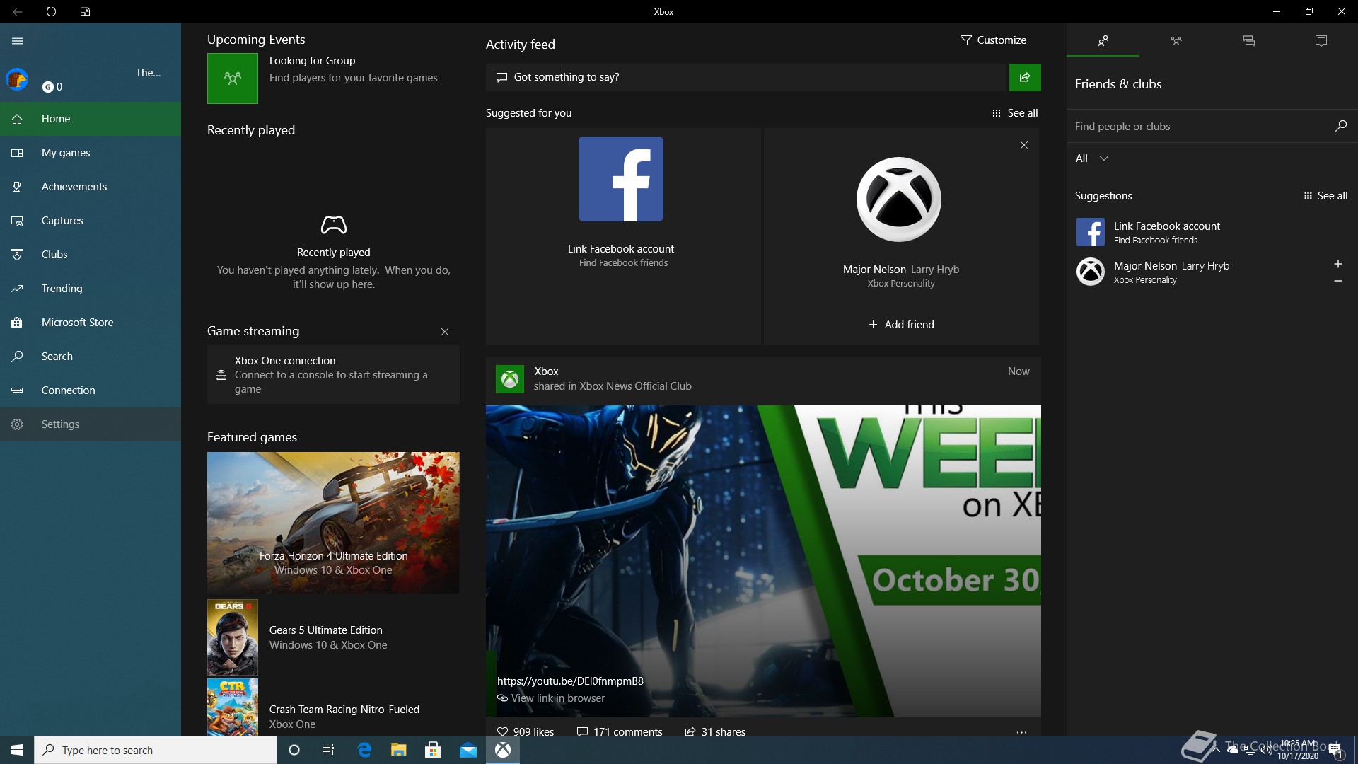Open Gears 5 Ultimate Edition cover
The height and width of the screenshot is (764, 1358).
pyautogui.click(x=233, y=637)
